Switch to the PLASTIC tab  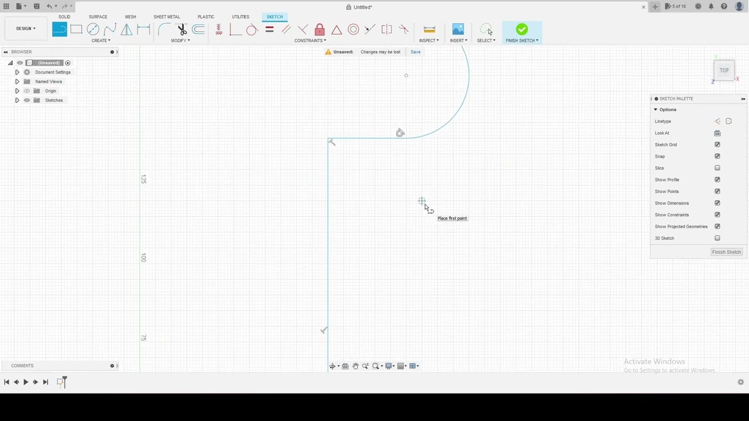[x=206, y=17]
